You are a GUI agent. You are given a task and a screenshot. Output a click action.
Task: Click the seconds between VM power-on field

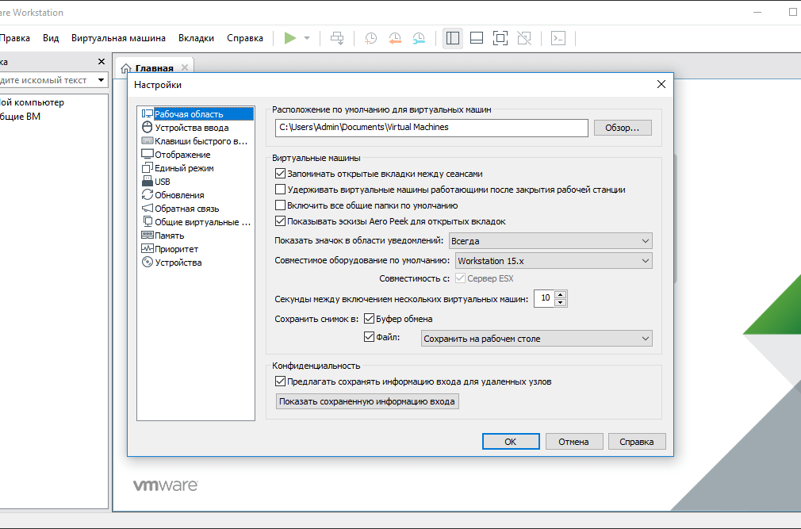[544, 299]
